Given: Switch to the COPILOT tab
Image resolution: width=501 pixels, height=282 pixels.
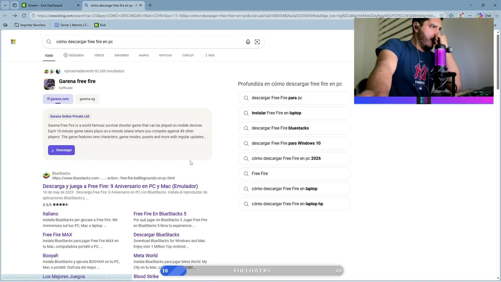Looking at the screenshot, I should click(188, 55).
